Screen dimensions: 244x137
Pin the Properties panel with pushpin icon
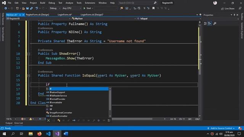(234, 15)
